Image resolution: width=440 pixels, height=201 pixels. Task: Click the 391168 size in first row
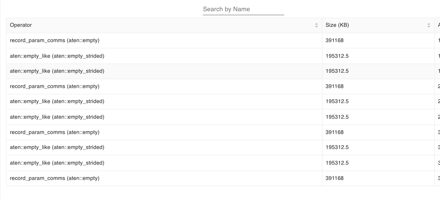[x=335, y=41]
